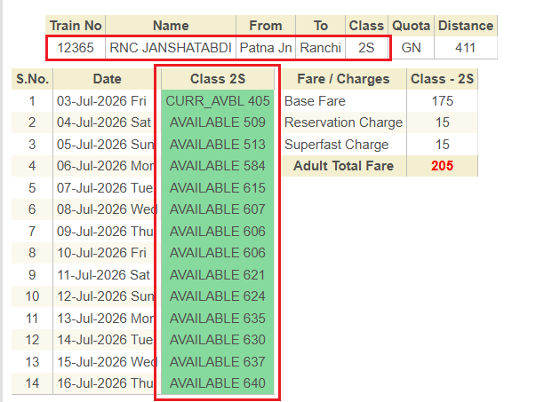Click the Train No column header
This screenshot has width=544, height=402.
76,26
